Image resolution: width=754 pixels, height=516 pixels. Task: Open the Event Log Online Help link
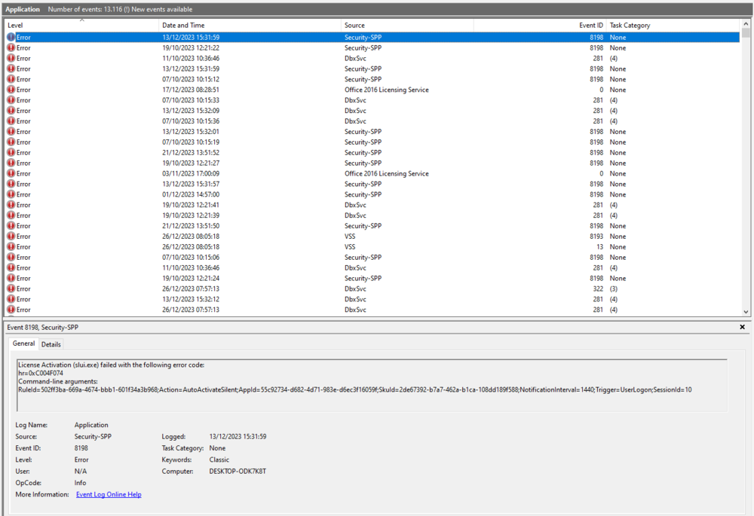109,495
